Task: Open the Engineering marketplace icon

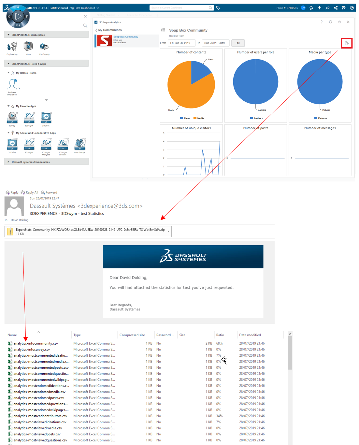Action: point(12,47)
